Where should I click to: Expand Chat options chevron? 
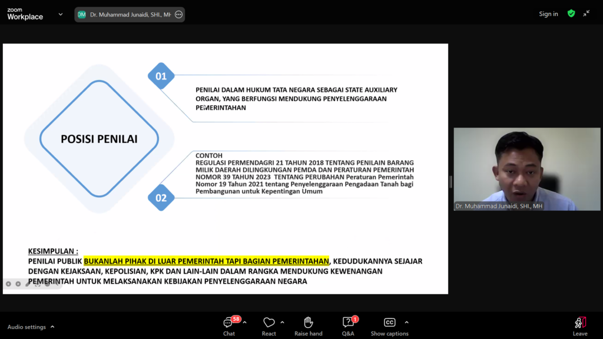(x=244, y=322)
